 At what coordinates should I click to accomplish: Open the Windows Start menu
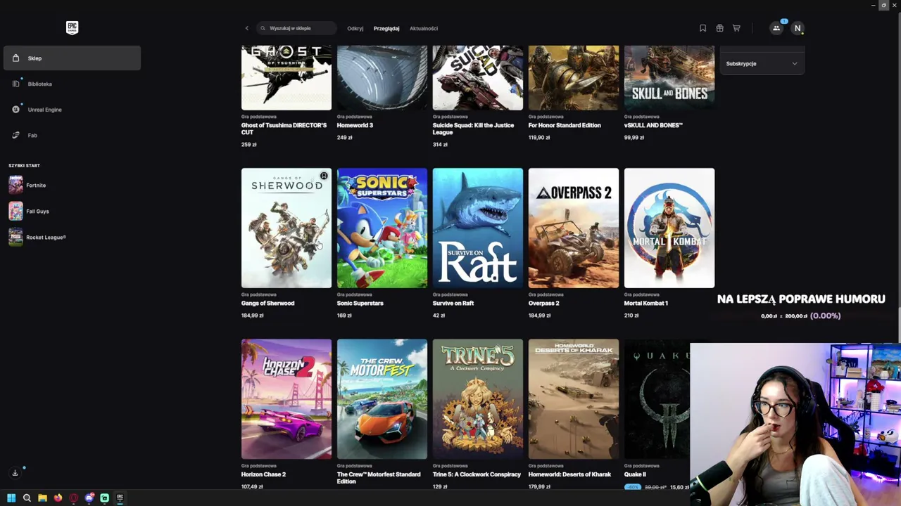tap(11, 498)
